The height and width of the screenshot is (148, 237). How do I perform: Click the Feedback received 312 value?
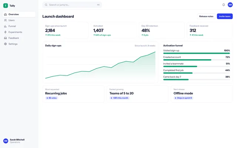tap(193, 30)
